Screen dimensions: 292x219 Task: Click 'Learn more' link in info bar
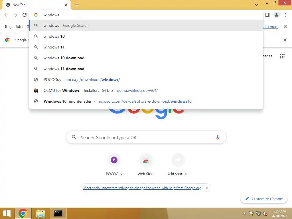270,27
